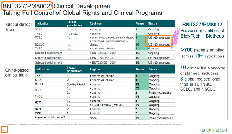Click the 'Primary completion' status in the SCLC 2L row

click(161, 92)
